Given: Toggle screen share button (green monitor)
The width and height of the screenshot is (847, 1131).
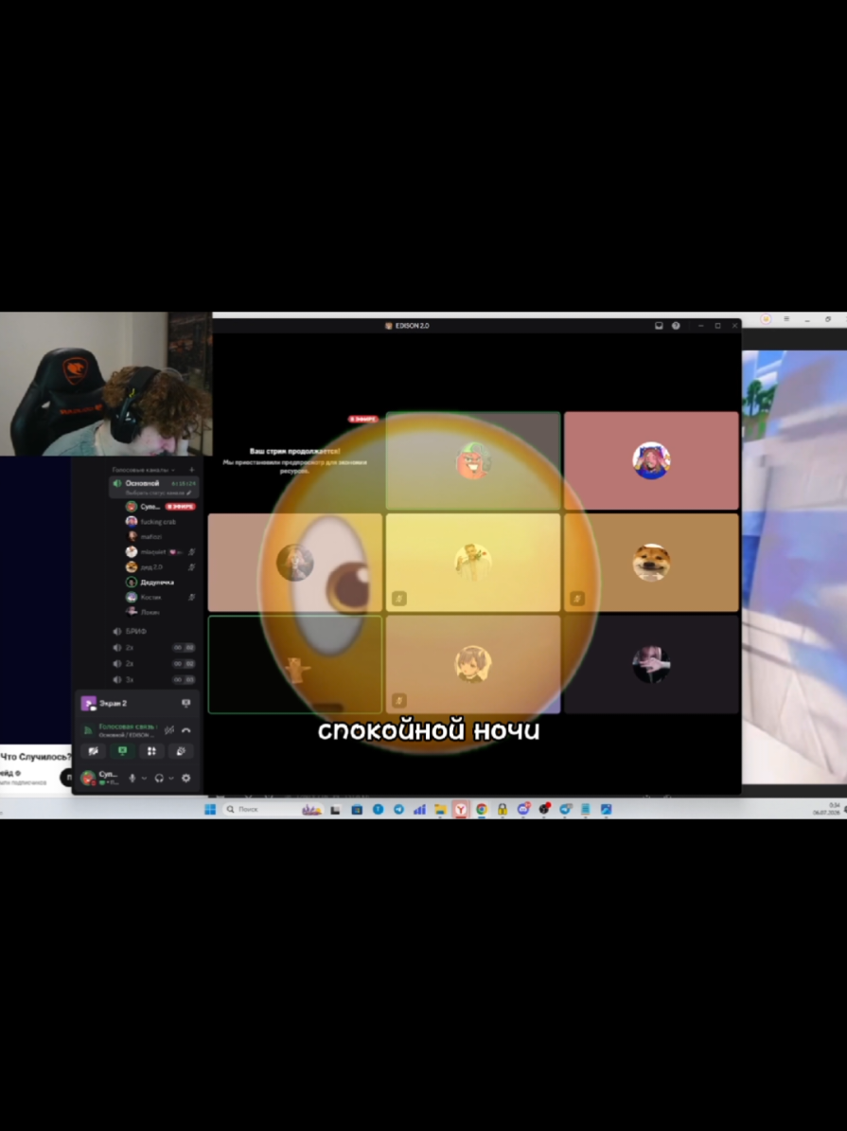Looking at the screenshot, I should click(122, 751).
